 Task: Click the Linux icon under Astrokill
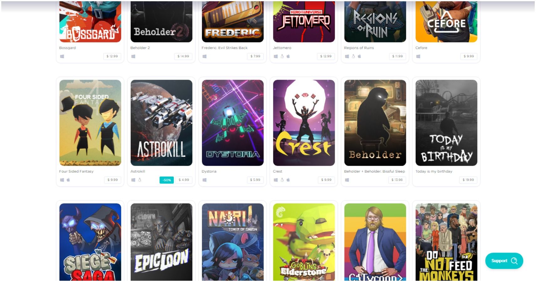click(x=139, y=180)
